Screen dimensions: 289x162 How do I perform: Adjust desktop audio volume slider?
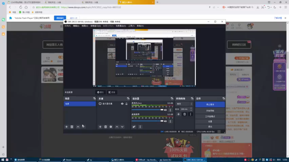147,121
